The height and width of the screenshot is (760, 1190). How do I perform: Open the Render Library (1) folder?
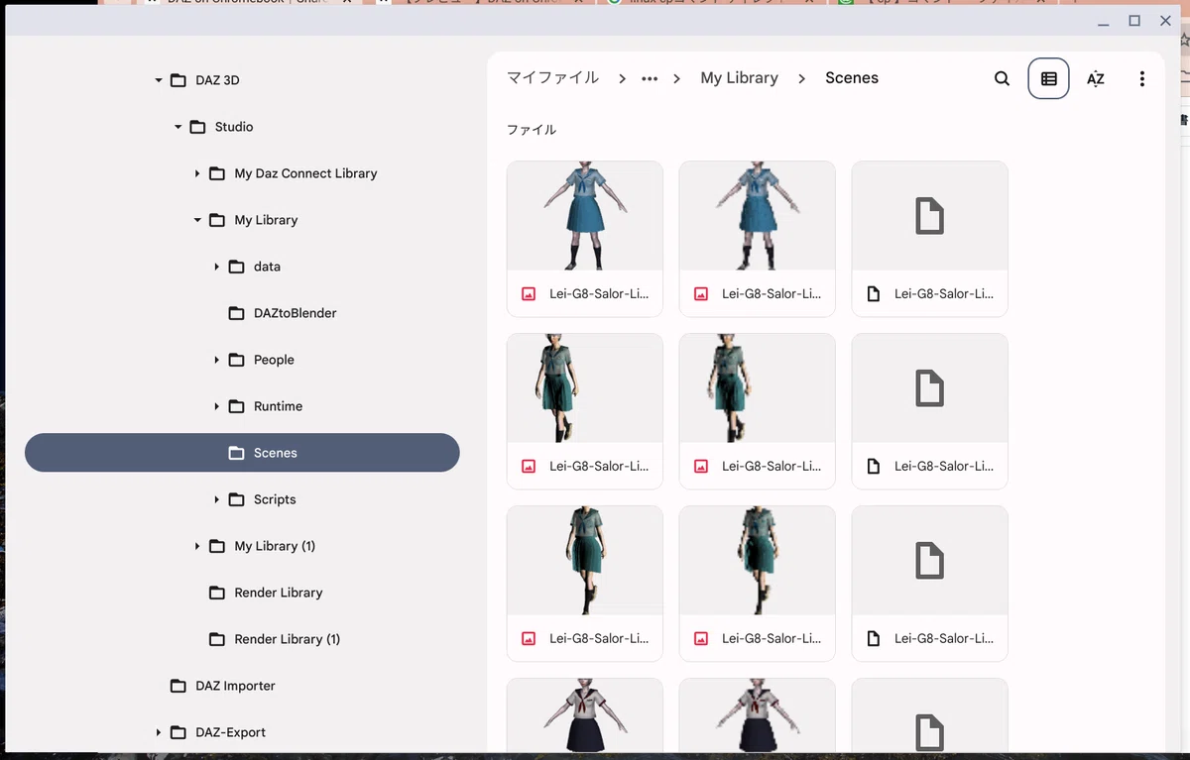tap(242, 639)
